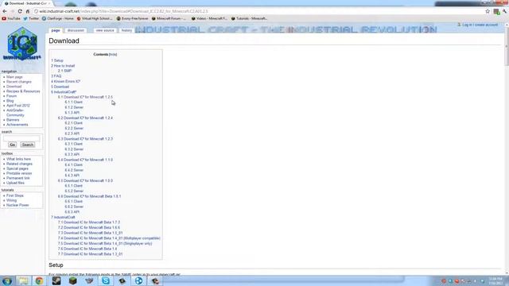509x286 pixels.
Task: Jump to 3 FAQ section
Action: pyautogui.click(x=56, y=76)
